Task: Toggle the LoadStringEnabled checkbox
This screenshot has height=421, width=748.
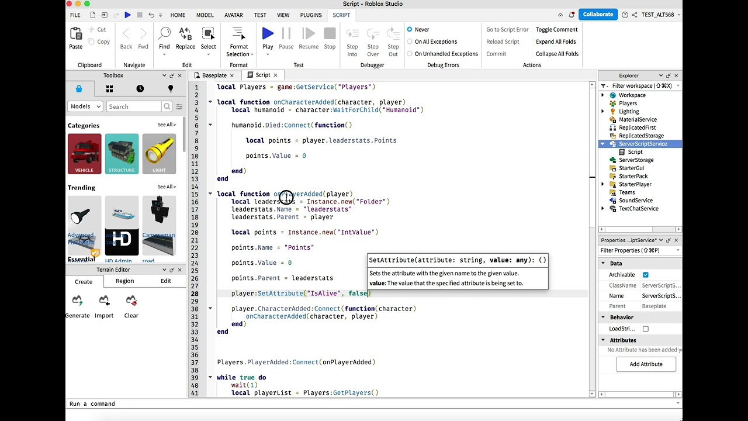Action: point(646,329)
